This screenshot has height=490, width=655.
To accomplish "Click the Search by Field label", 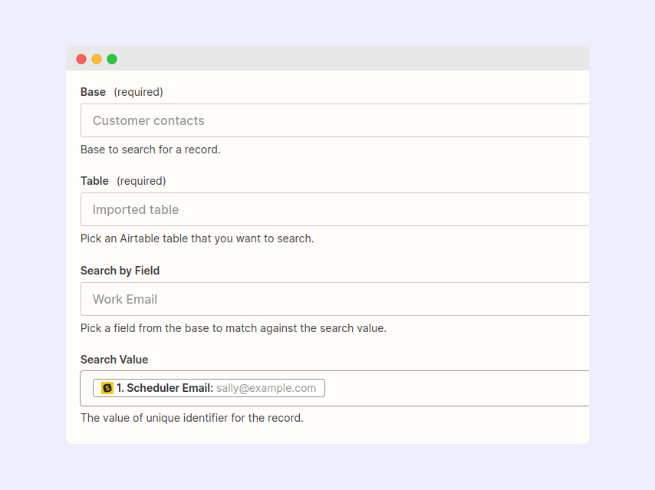I will tap(120, 271).
